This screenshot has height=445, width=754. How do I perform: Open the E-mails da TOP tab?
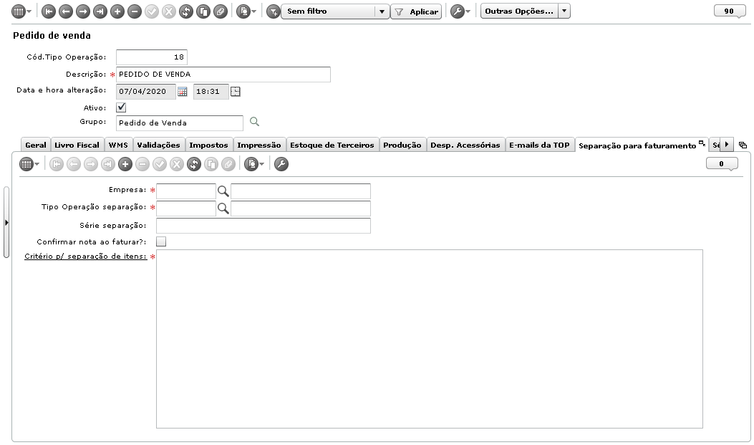[539, 145]
